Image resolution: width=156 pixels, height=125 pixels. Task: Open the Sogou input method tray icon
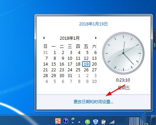point(58,121)
